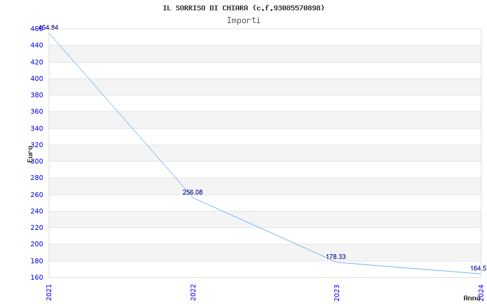Click the 360 y-axis tick label
487x304 pixels.
click(x=37, y=112)
